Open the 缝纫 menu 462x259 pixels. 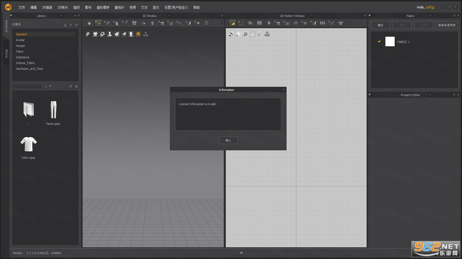click(76, 8)
